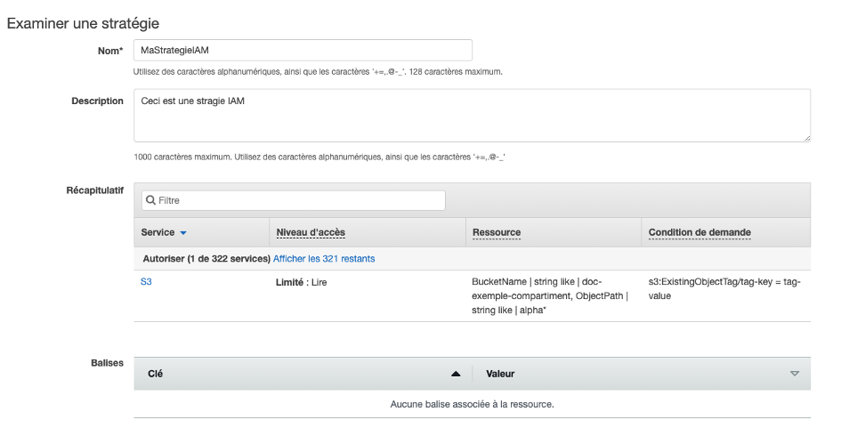Open the S3 service link
The height and width of the screenshot is (444, 841).
tap(147, 281)
